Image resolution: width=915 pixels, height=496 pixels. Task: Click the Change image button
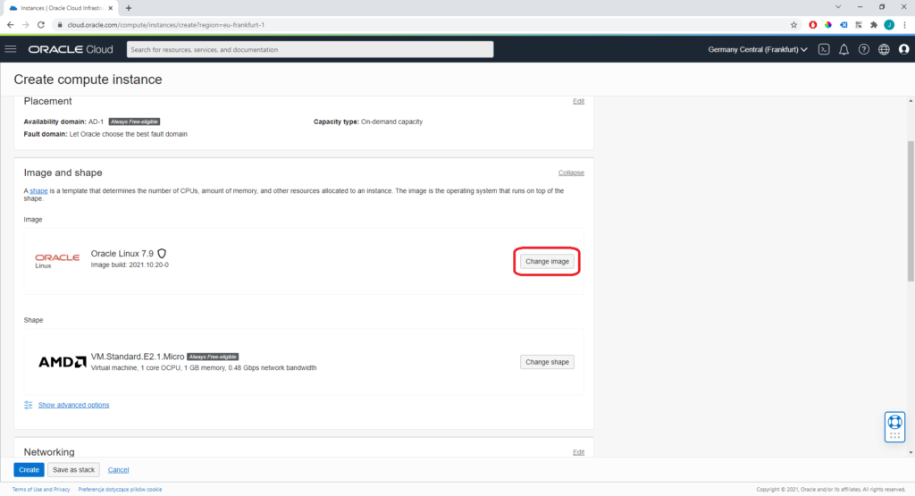(547, 262)
